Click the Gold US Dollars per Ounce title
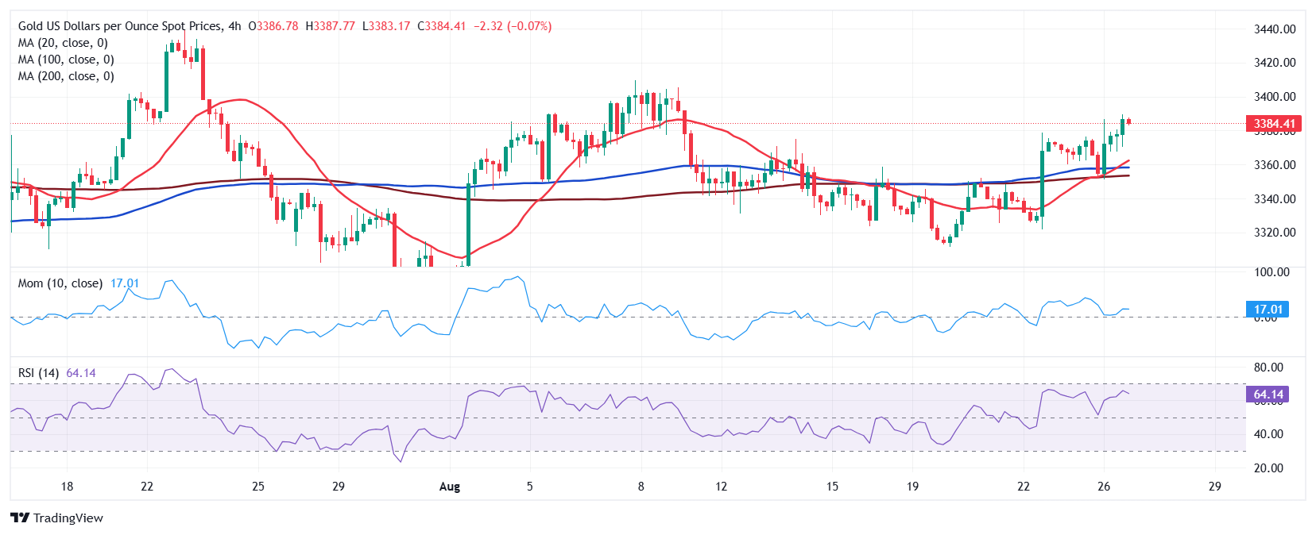The width and height of the screenshot is (1316, 535). pyautogui.click(x=120, y=26)
